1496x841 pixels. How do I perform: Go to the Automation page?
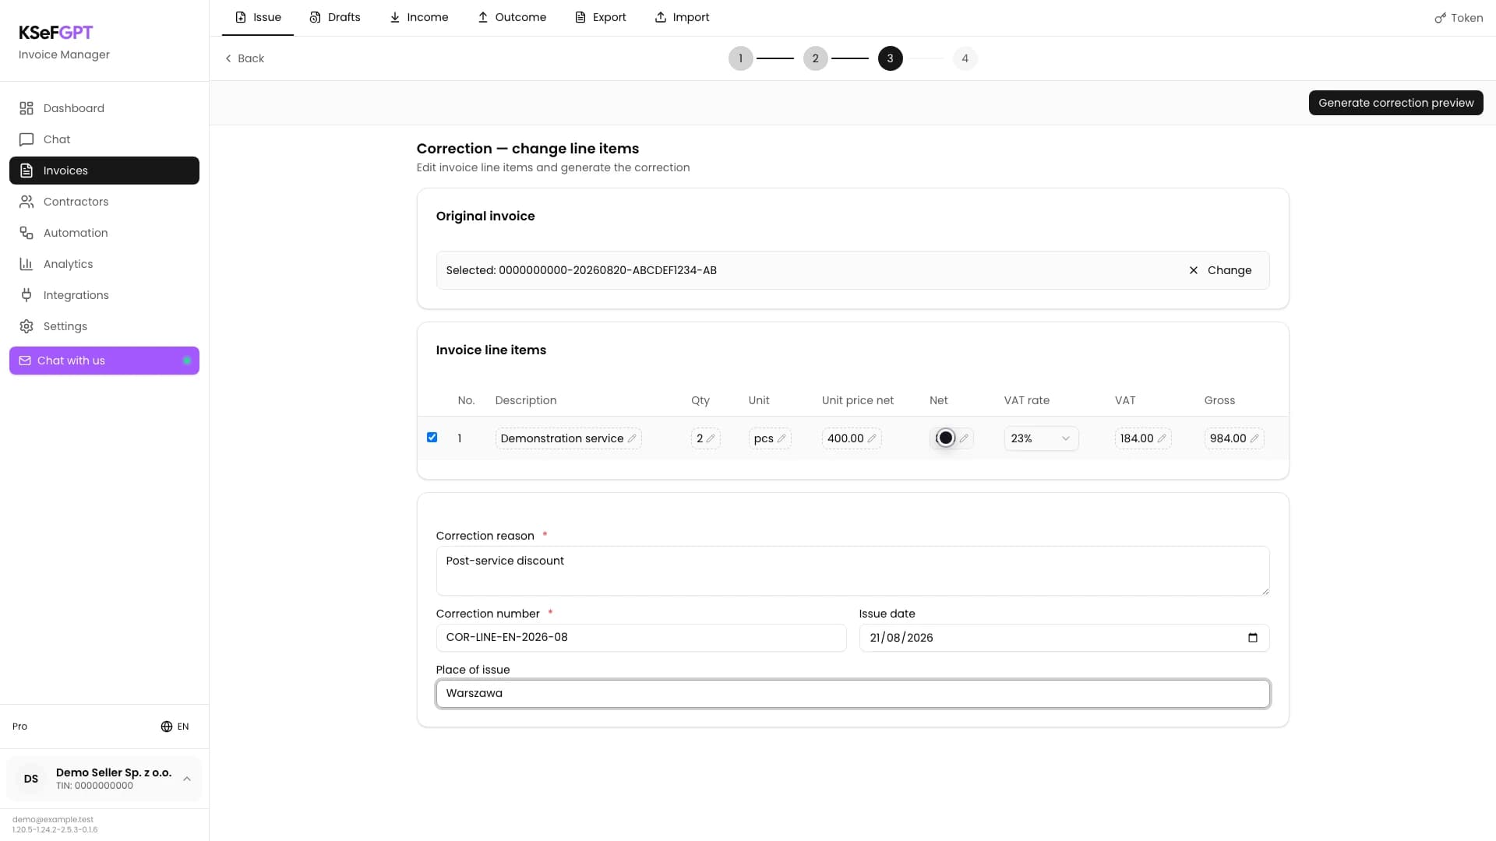104,233
